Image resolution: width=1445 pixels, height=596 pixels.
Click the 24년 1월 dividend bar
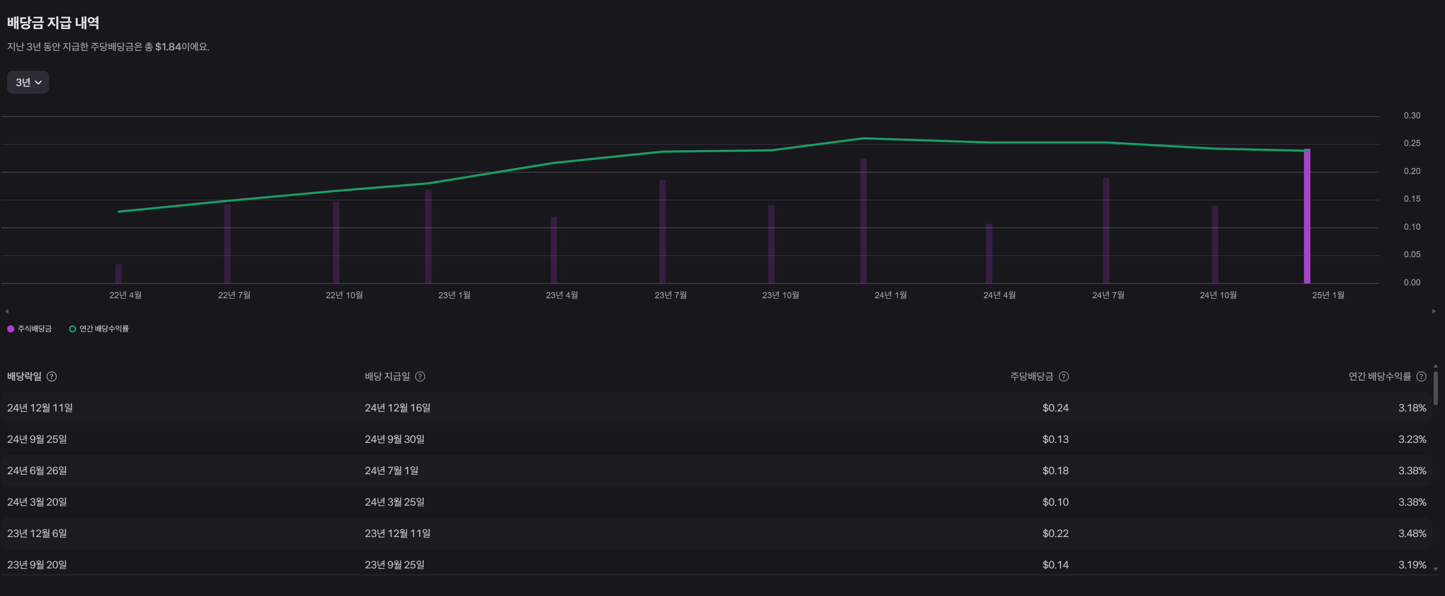863,221
